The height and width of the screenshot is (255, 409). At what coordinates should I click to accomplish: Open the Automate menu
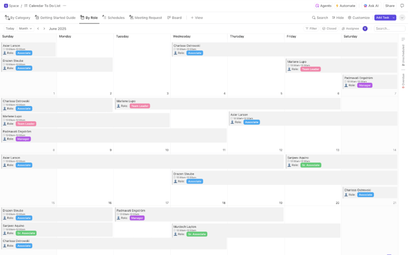click(345, 6)
